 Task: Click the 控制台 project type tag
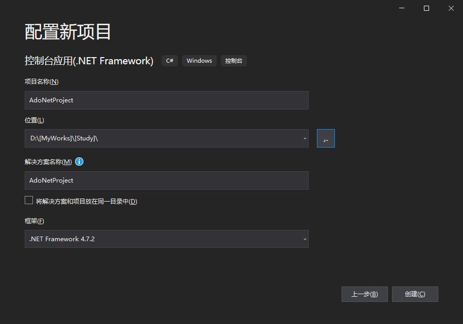click(234, 61)
